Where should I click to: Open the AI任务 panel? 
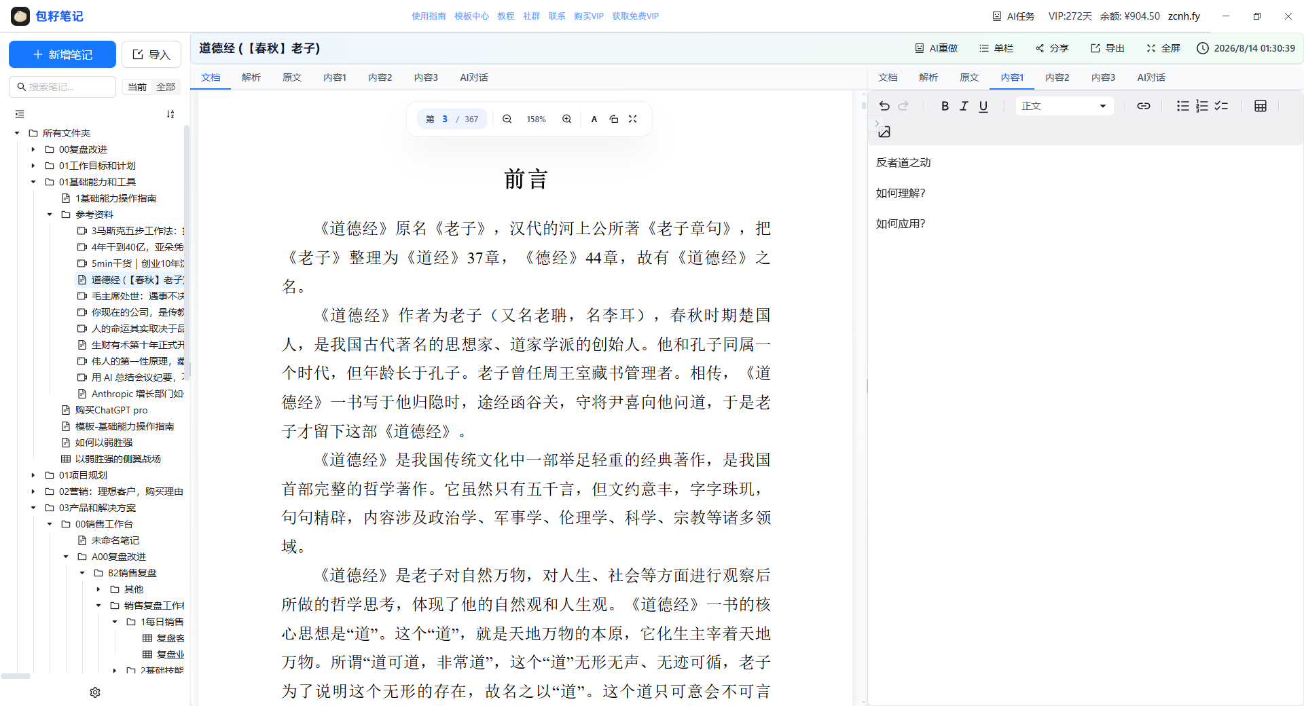pyautogui.click(x=1014, y=16)
